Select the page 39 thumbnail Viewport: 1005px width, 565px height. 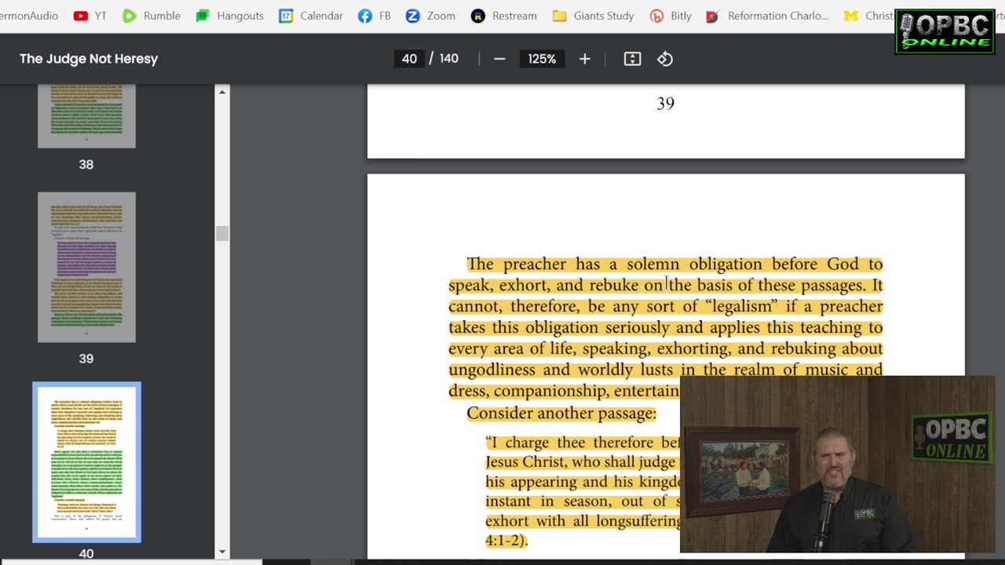[x=86, y=267]
